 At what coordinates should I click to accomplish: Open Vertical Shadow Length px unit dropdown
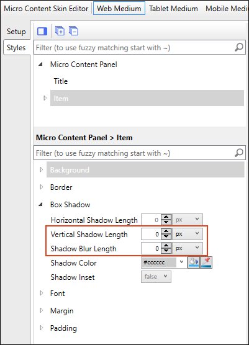click(x=188, y=234)
